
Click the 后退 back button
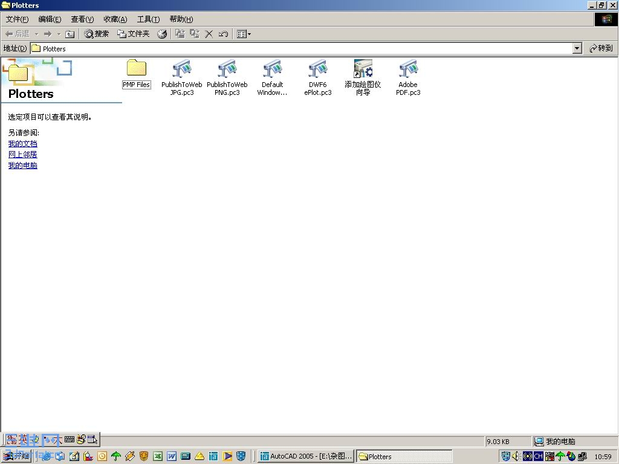coord(18,34)
